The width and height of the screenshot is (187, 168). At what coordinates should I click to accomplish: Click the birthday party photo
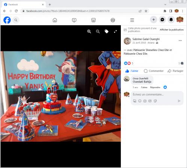click(61, 96)
